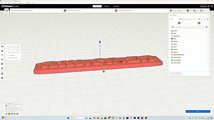The height and width of the screenshot is (120, 214).
Task: Select the Rotate tool
Action: coord(2,55)
